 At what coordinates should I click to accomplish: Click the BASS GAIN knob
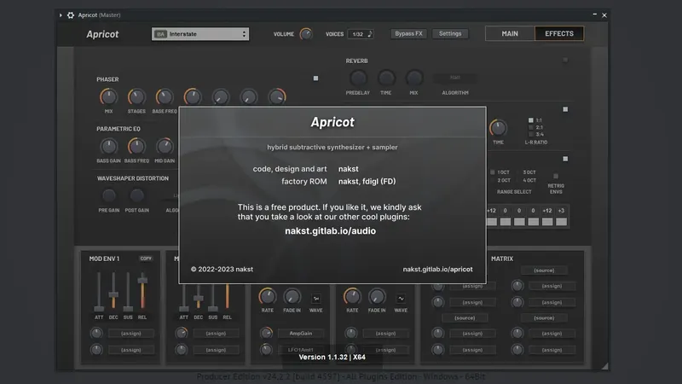108,146
